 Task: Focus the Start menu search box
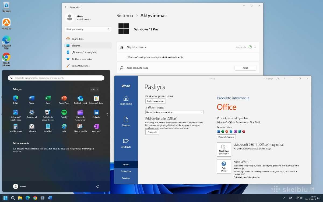coord(56,78)
